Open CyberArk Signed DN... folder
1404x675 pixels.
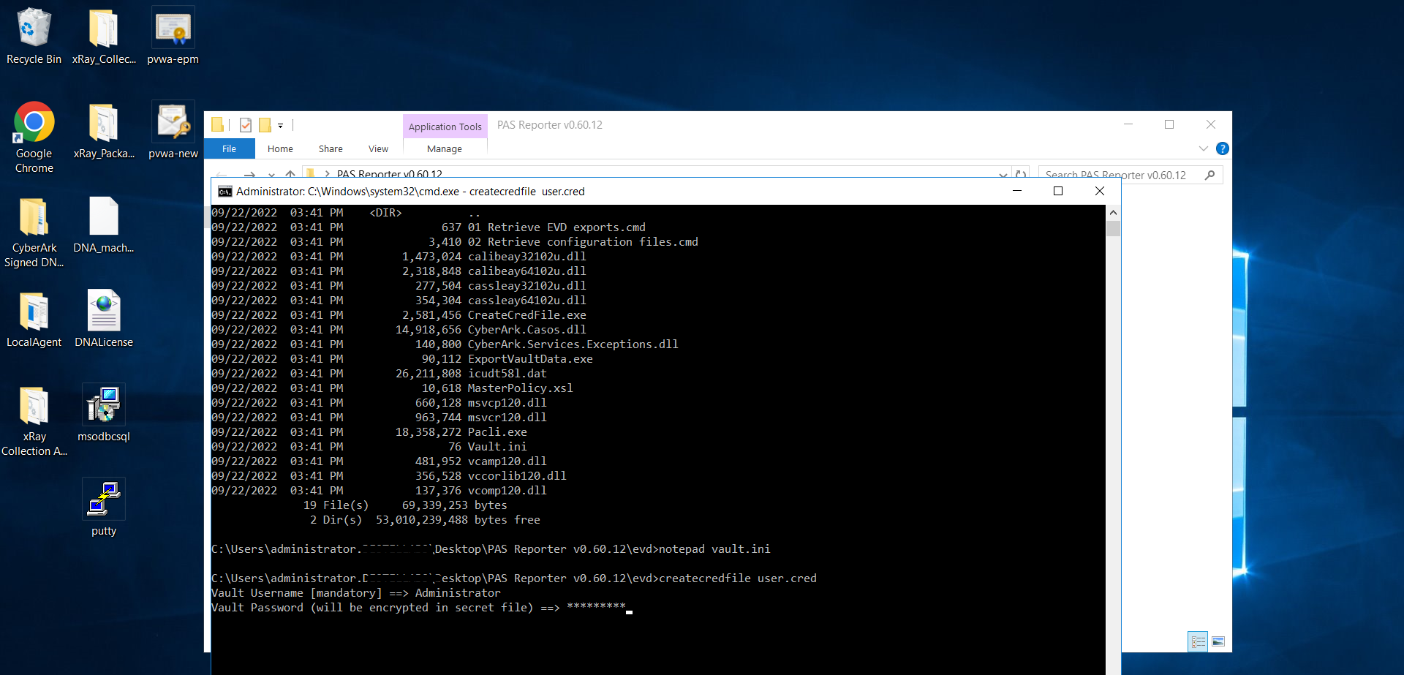tap(34, 233)
